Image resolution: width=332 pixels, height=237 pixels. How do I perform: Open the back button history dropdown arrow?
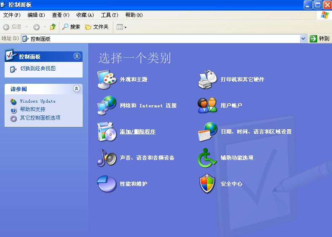(27, 27)
